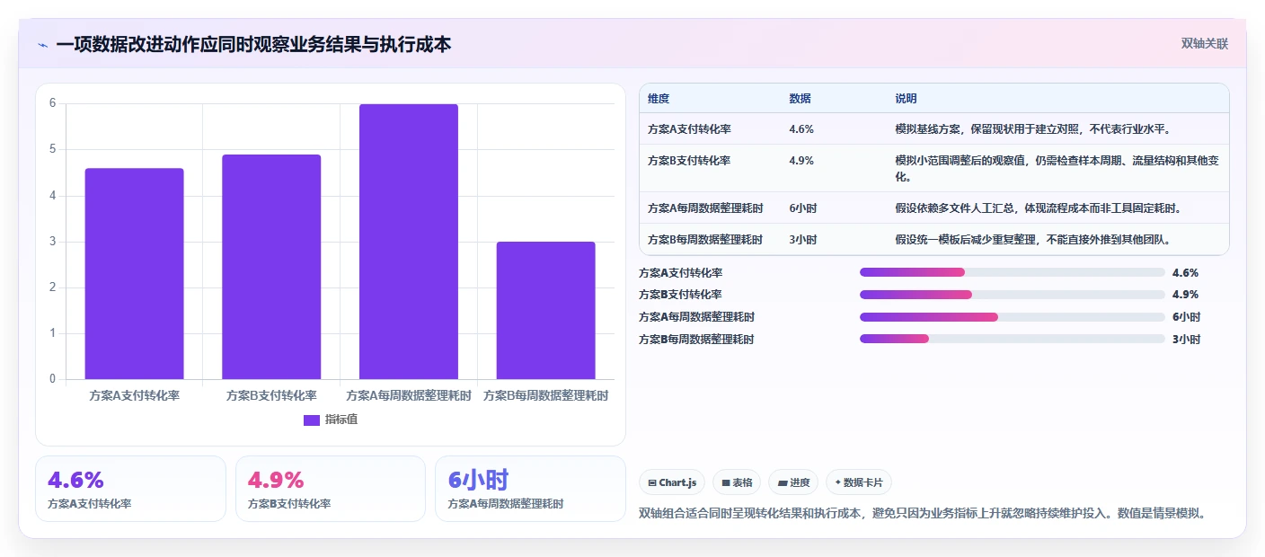The image size is (1265, 557).
Task: Click the 4.9% value in the table
Action: click(x=801, y=161)
